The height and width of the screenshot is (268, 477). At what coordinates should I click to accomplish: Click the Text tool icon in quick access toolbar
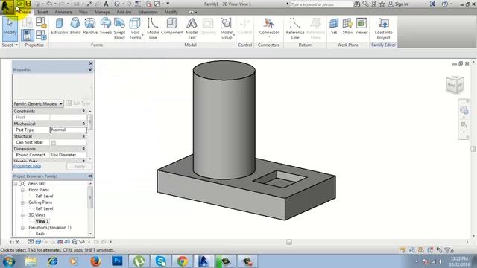coord(106,4)
